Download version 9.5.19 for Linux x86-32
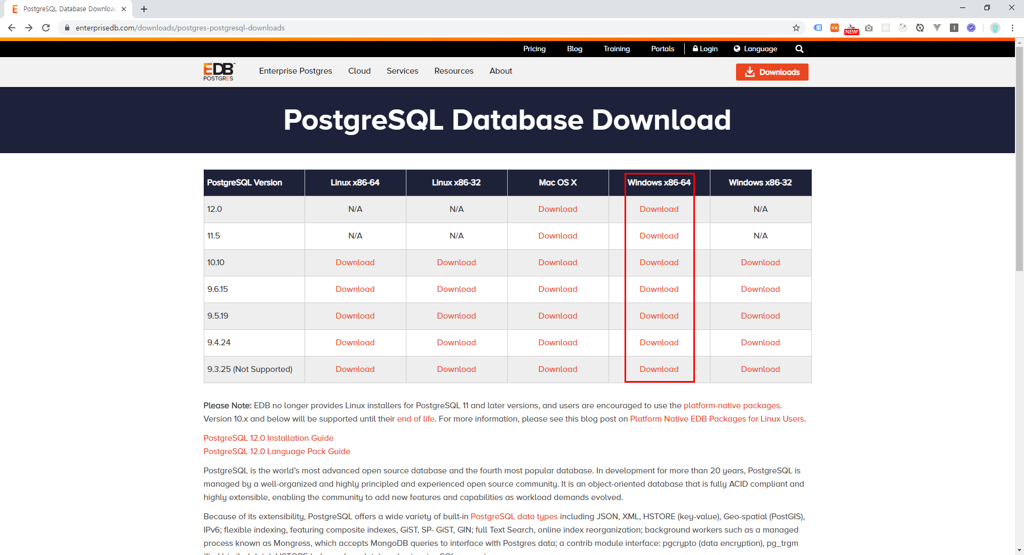This screenshot has height=555, width=1024. click(457, 316)
